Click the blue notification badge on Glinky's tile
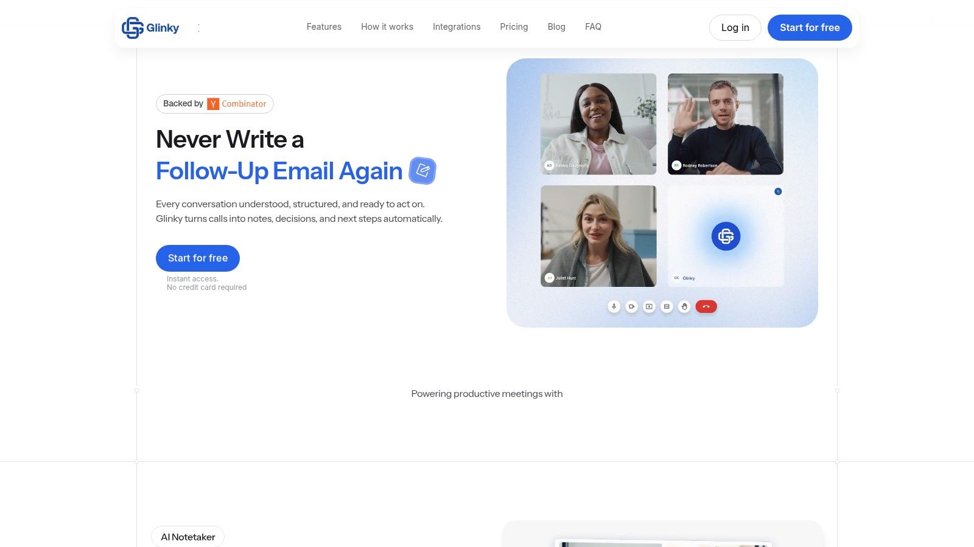The image size is (974, 547). [778, 191]
